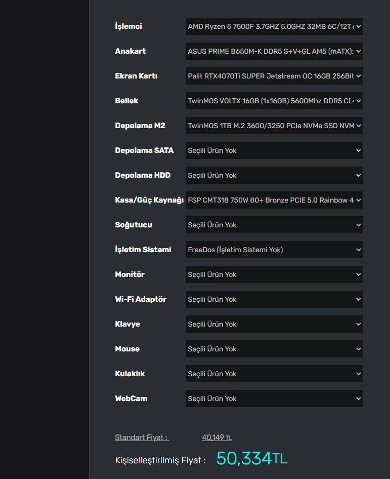
Task: Select a Depolama SATA drive option
Action: click(x=274, y=150)
